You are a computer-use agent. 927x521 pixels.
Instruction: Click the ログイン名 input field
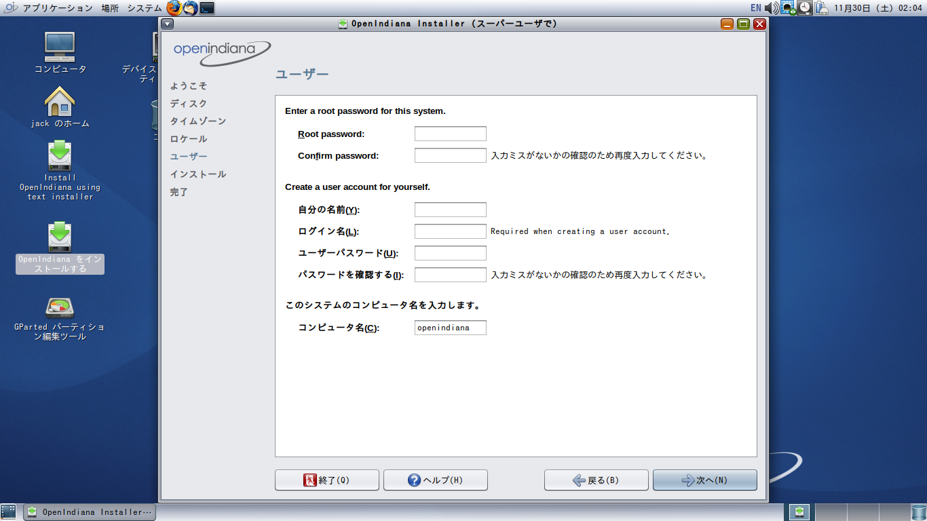pos(451,231)
